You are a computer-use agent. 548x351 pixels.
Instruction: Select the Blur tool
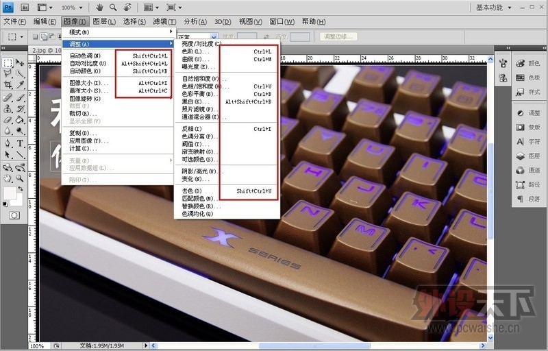pyautogui.click(x=8, y=131)
